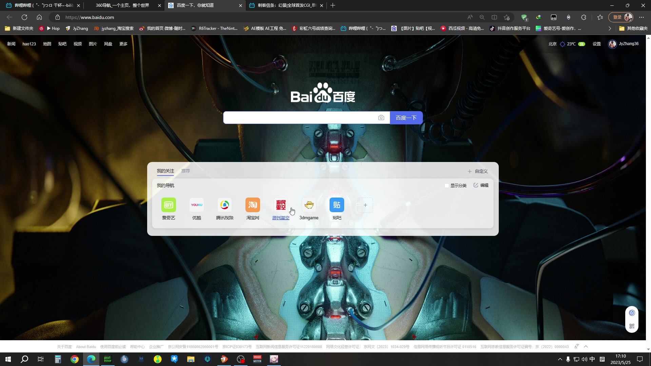Switch to the 刺客信条 browser tab
This screenshot has height=366, width=651.
point(286,5)
